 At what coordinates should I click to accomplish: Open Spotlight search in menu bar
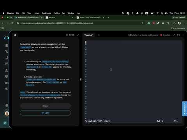click(162, 13)
